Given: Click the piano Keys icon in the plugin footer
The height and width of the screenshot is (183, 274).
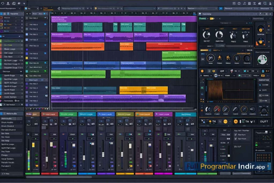Looking at the screenshot, I should [x=220, y=121].
